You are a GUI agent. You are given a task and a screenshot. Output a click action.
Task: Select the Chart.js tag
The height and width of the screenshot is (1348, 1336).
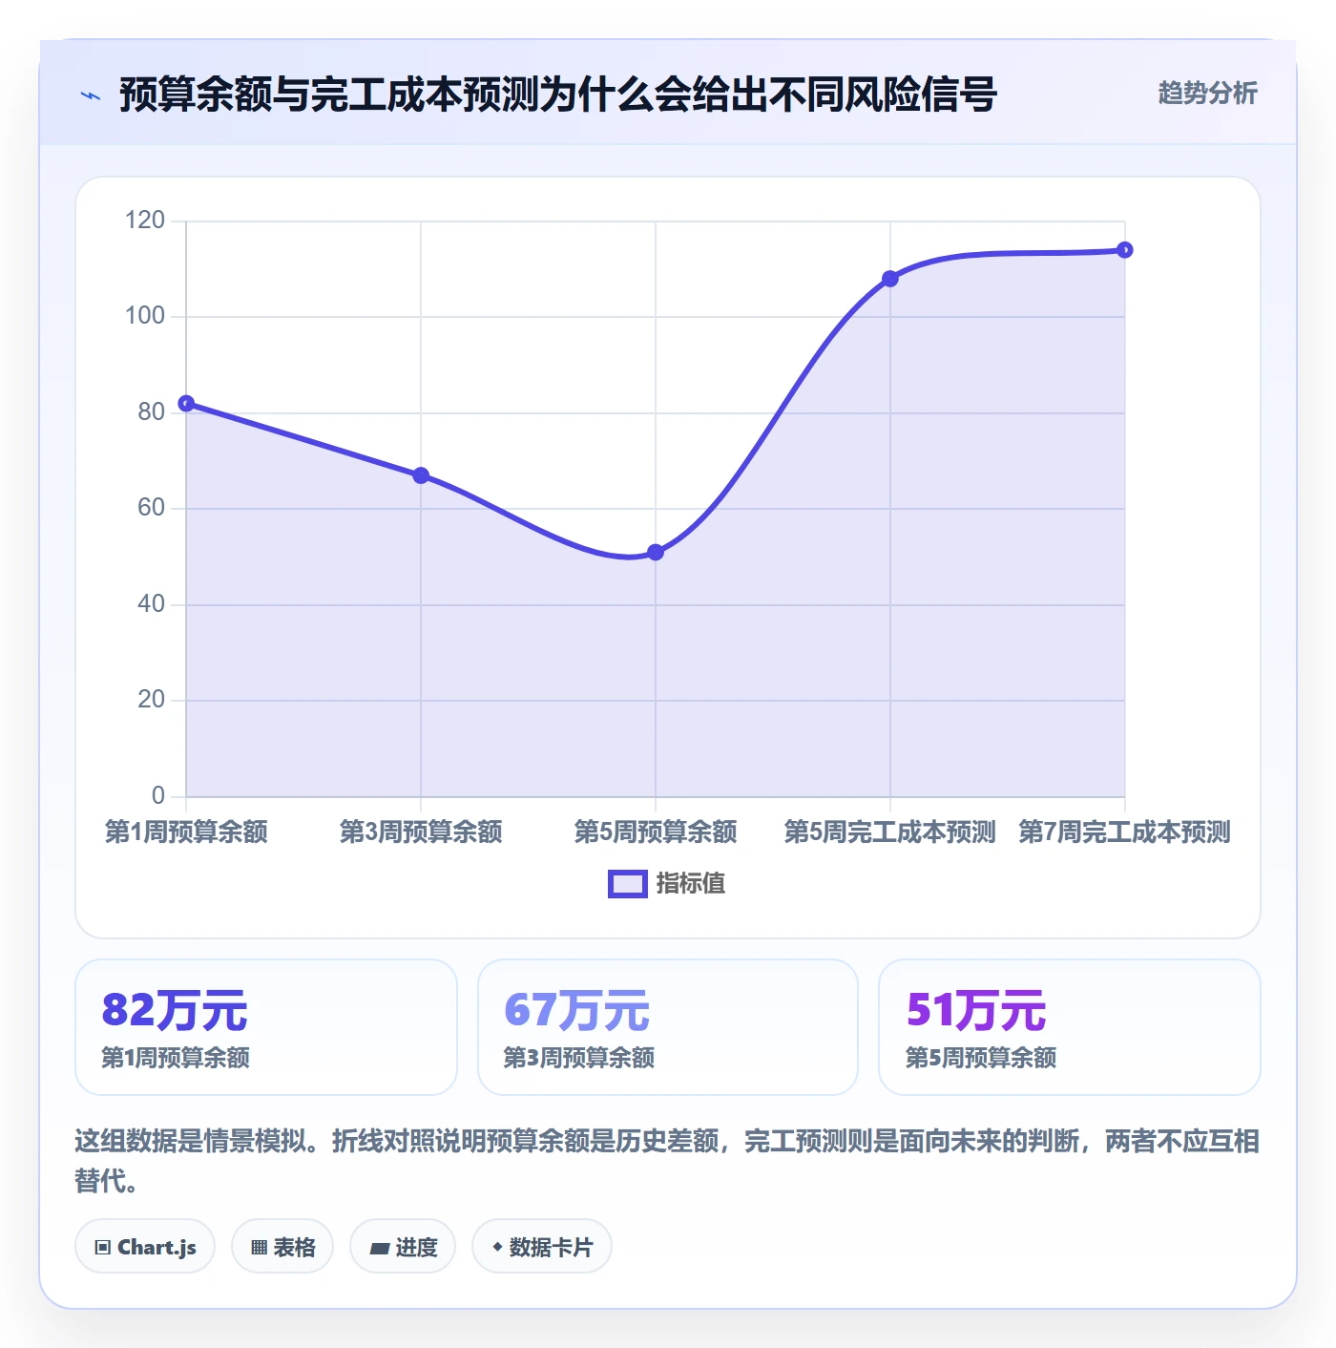(145, 1246)
